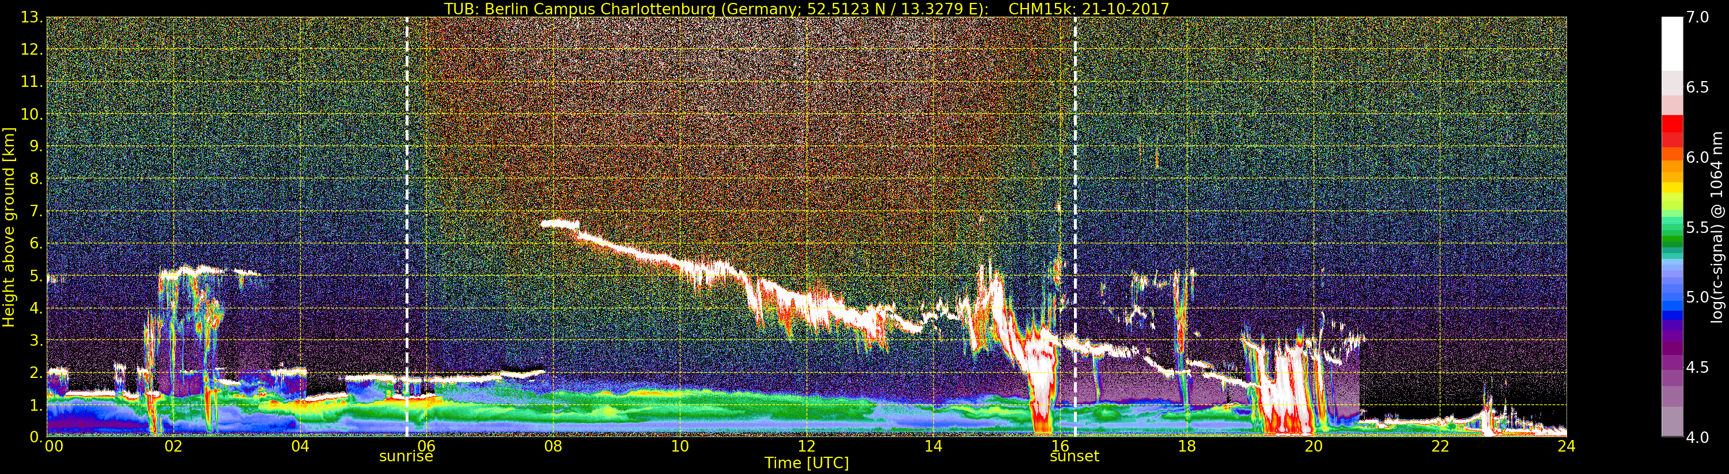This screenshot has height=474, width=1729.
Task: Click the '9.' tick on the height axis
Action: point(36,146)
